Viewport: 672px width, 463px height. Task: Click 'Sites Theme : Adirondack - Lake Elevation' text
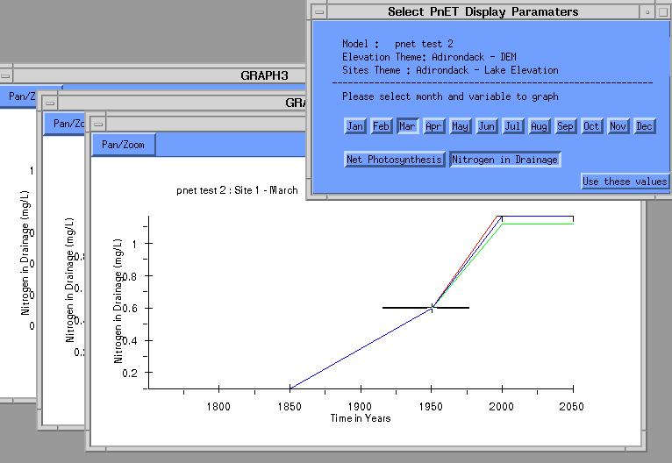[x=450, y=70]
